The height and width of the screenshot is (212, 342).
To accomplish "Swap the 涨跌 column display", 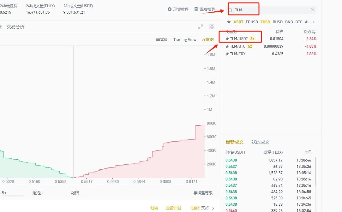I will [x=314, y=32].
